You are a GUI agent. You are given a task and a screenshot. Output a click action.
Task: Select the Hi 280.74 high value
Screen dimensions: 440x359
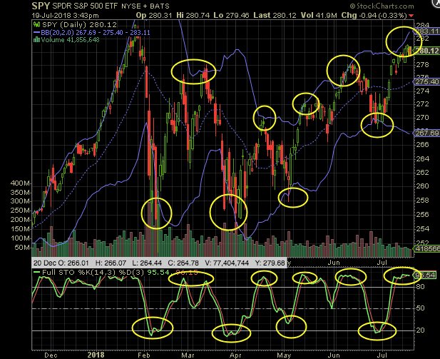193,15
